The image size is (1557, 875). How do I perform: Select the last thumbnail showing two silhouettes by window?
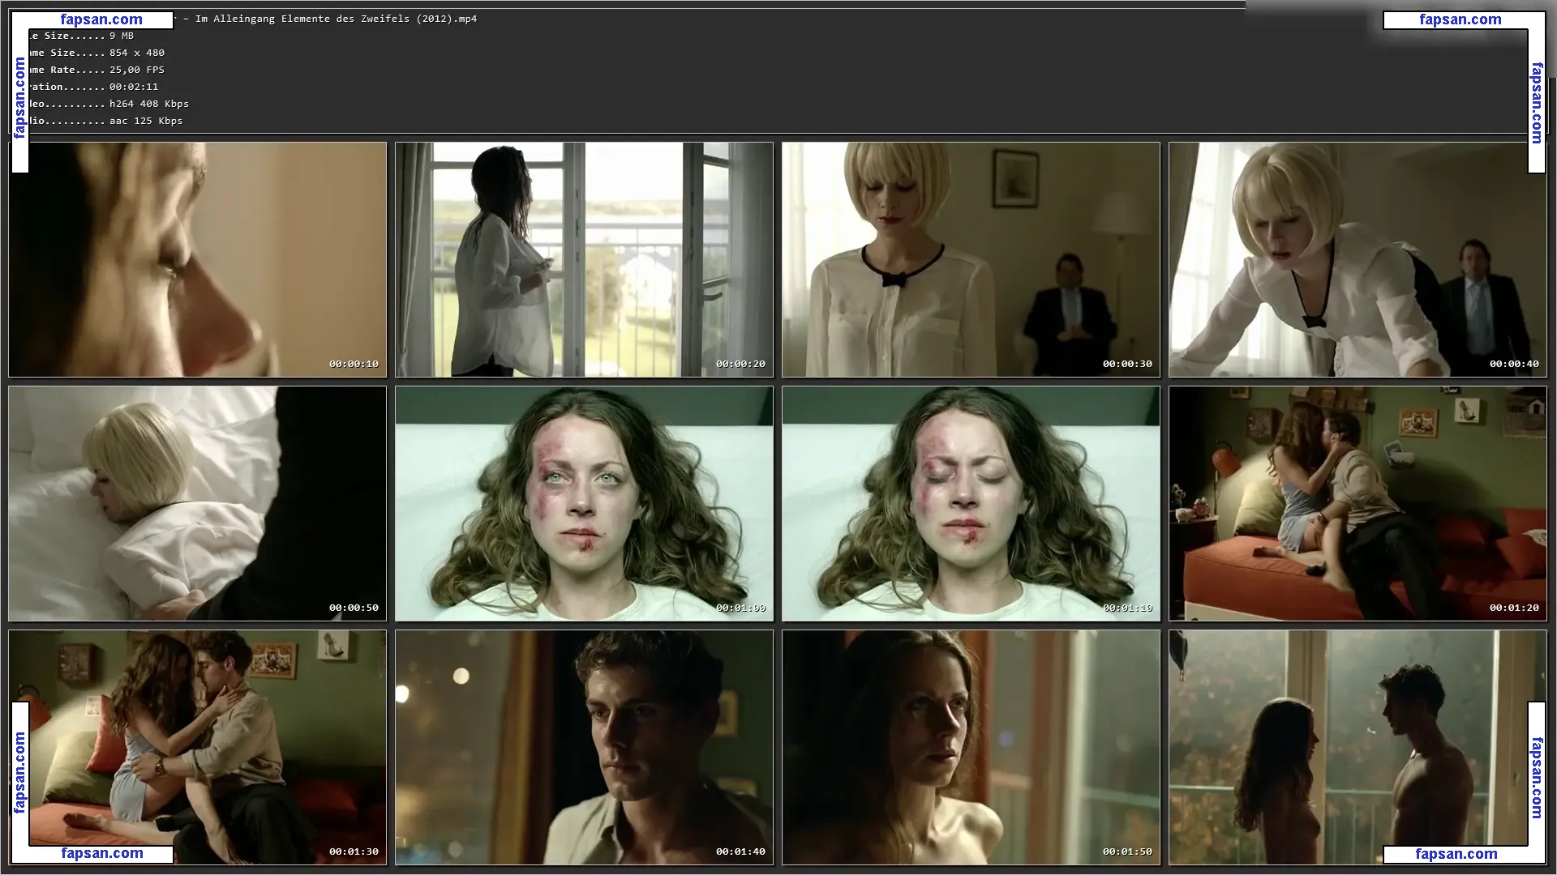point(1358,747)
